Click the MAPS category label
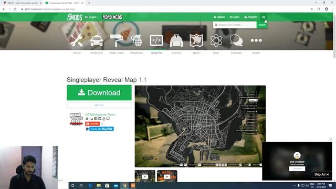Screen dimensions: 336x189 (x=196, y=53)
